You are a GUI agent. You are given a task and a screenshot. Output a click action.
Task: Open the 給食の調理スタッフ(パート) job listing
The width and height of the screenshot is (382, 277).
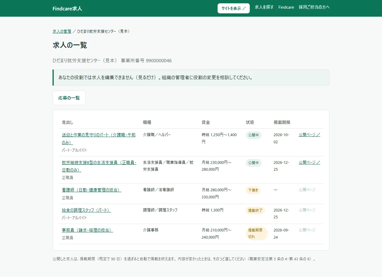tap(86, 210)
